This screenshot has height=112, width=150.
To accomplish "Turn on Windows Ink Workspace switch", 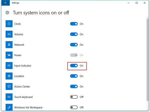I will [x=74, y=107].
